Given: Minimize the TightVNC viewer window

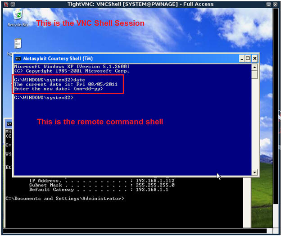Looking at the screenshot, I should point(268,5).
